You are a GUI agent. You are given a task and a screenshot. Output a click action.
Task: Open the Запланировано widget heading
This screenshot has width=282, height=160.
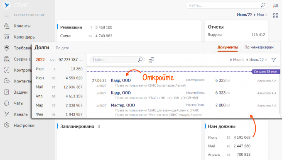(x=77, y=126)
